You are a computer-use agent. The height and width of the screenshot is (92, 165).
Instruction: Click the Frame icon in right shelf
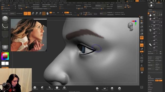tap(142, 58)
